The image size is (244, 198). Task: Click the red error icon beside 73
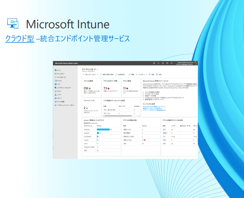109,88
